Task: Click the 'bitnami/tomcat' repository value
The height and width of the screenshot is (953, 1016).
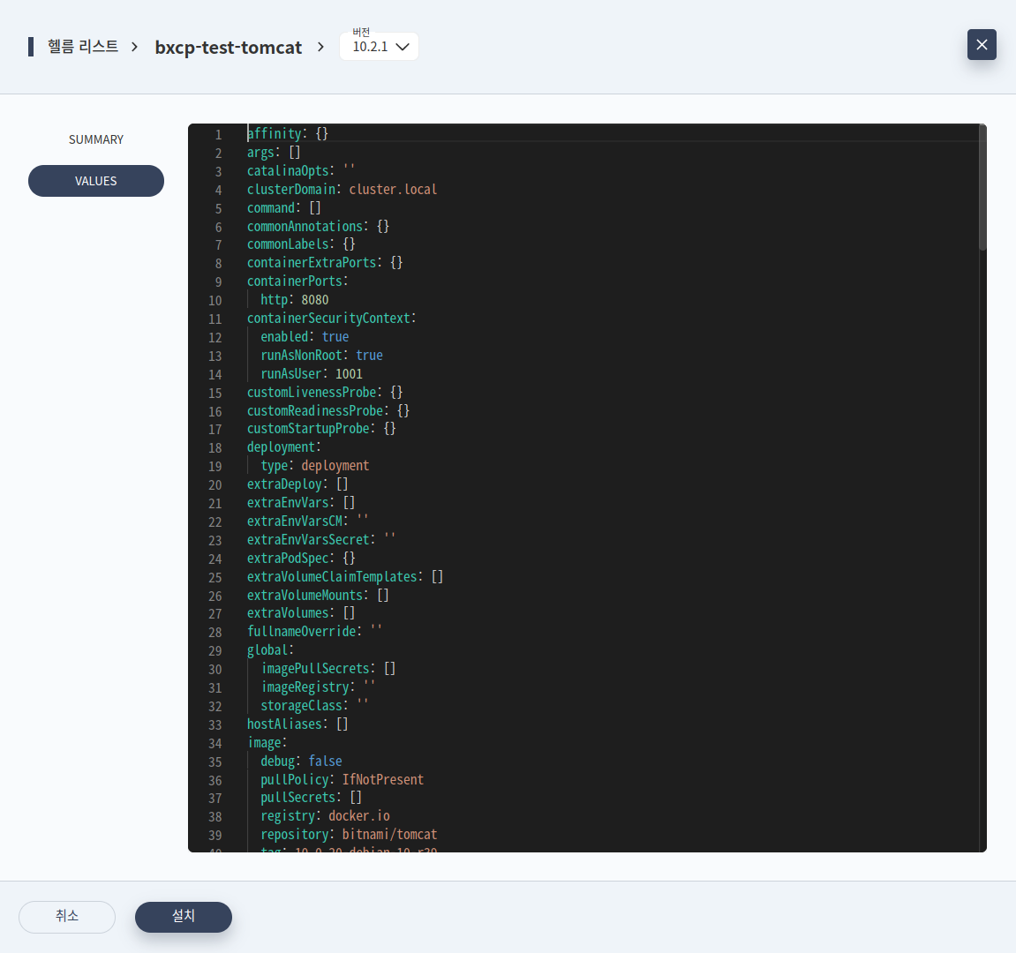Action: (x=389, y=835)
